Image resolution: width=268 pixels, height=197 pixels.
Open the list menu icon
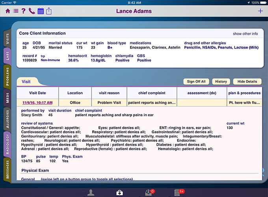point(16,11)
